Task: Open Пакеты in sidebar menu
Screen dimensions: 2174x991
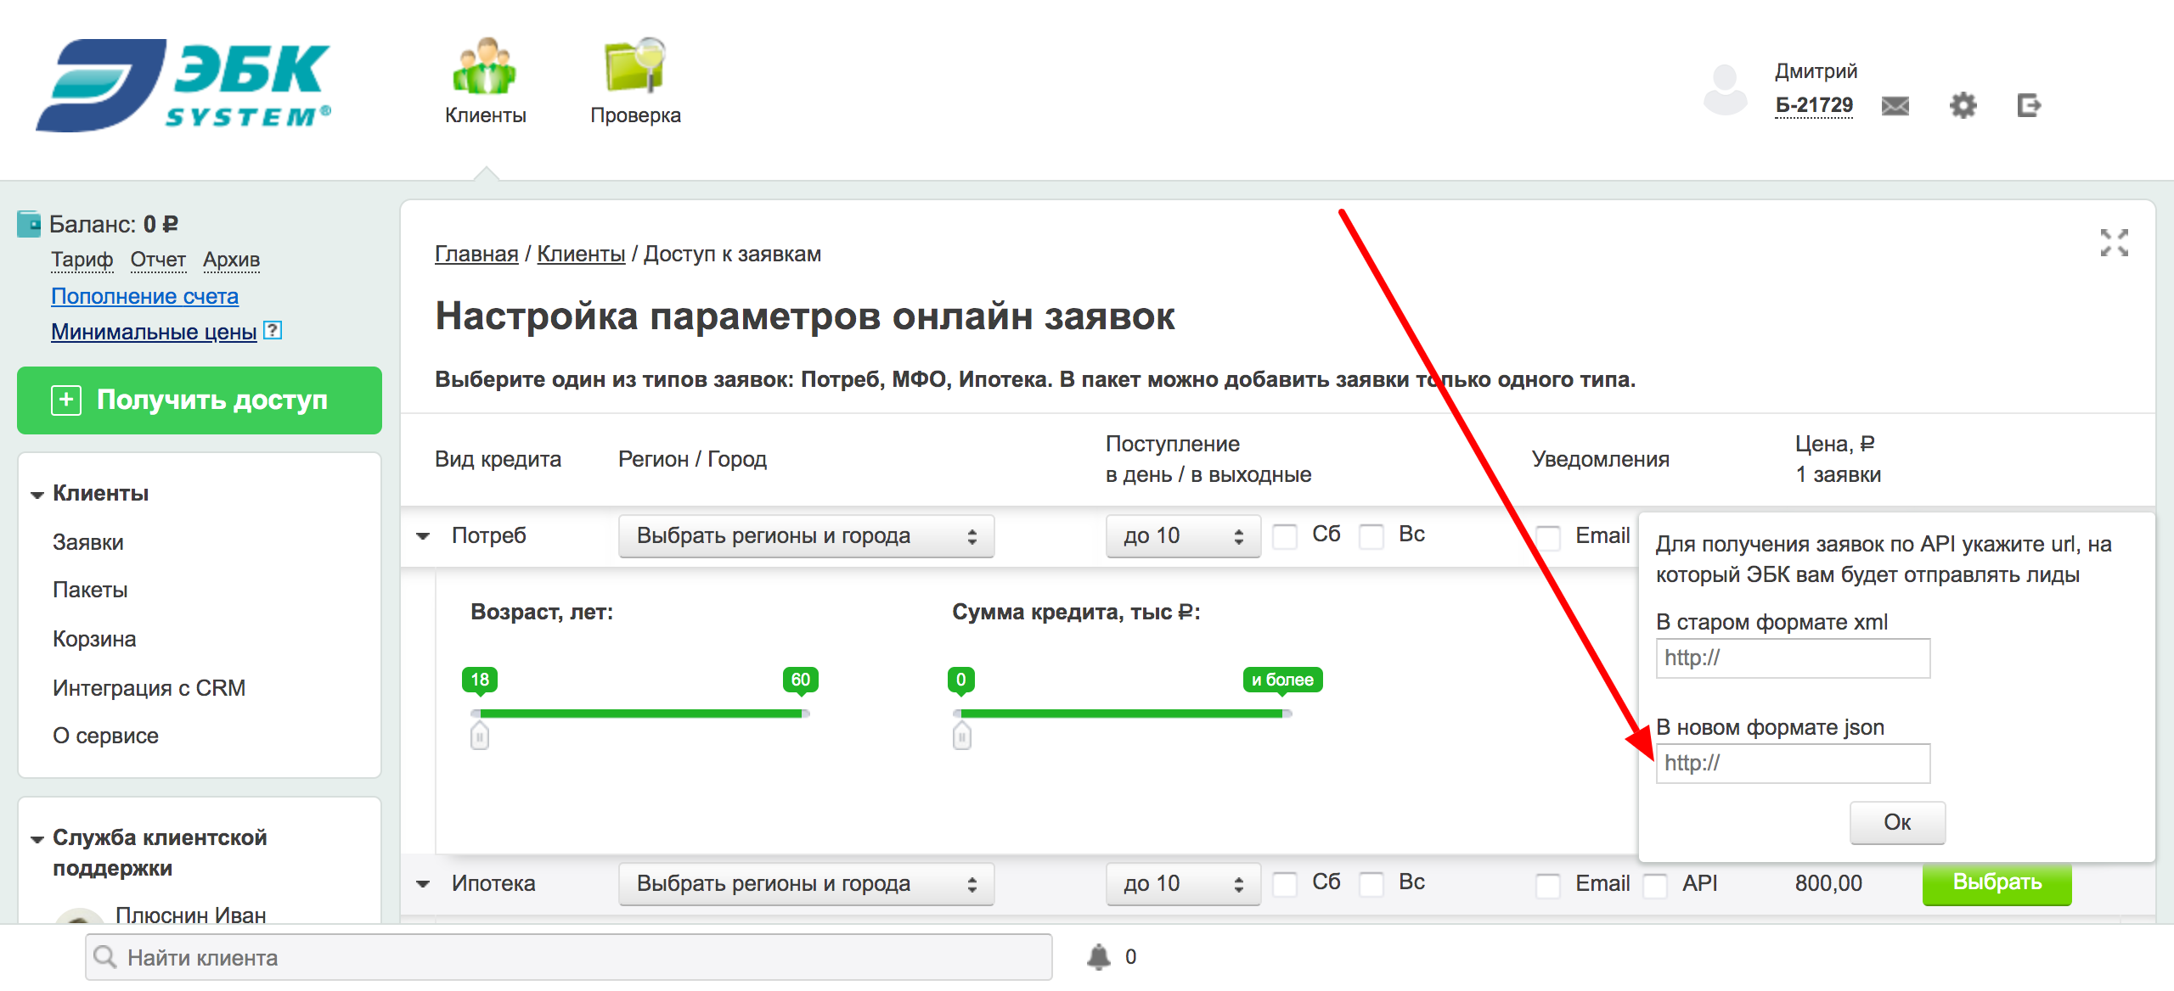Action: click(x=90, y=590)
